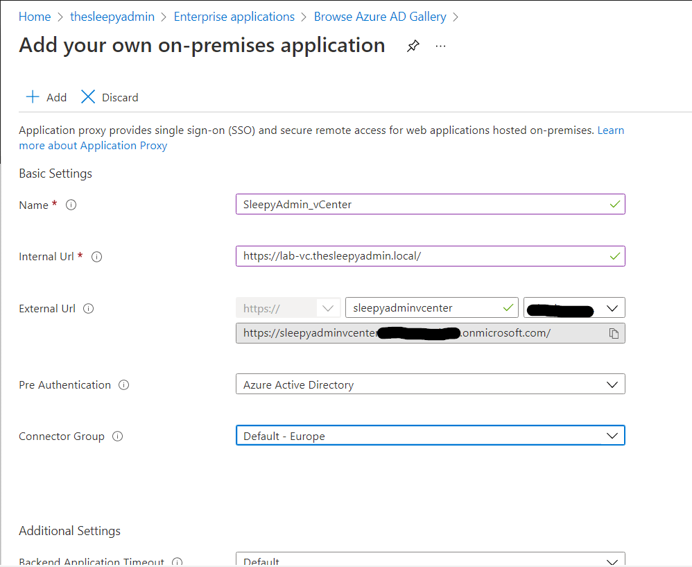
Task: Click the Internal Url input field
Action: (423, 256)
